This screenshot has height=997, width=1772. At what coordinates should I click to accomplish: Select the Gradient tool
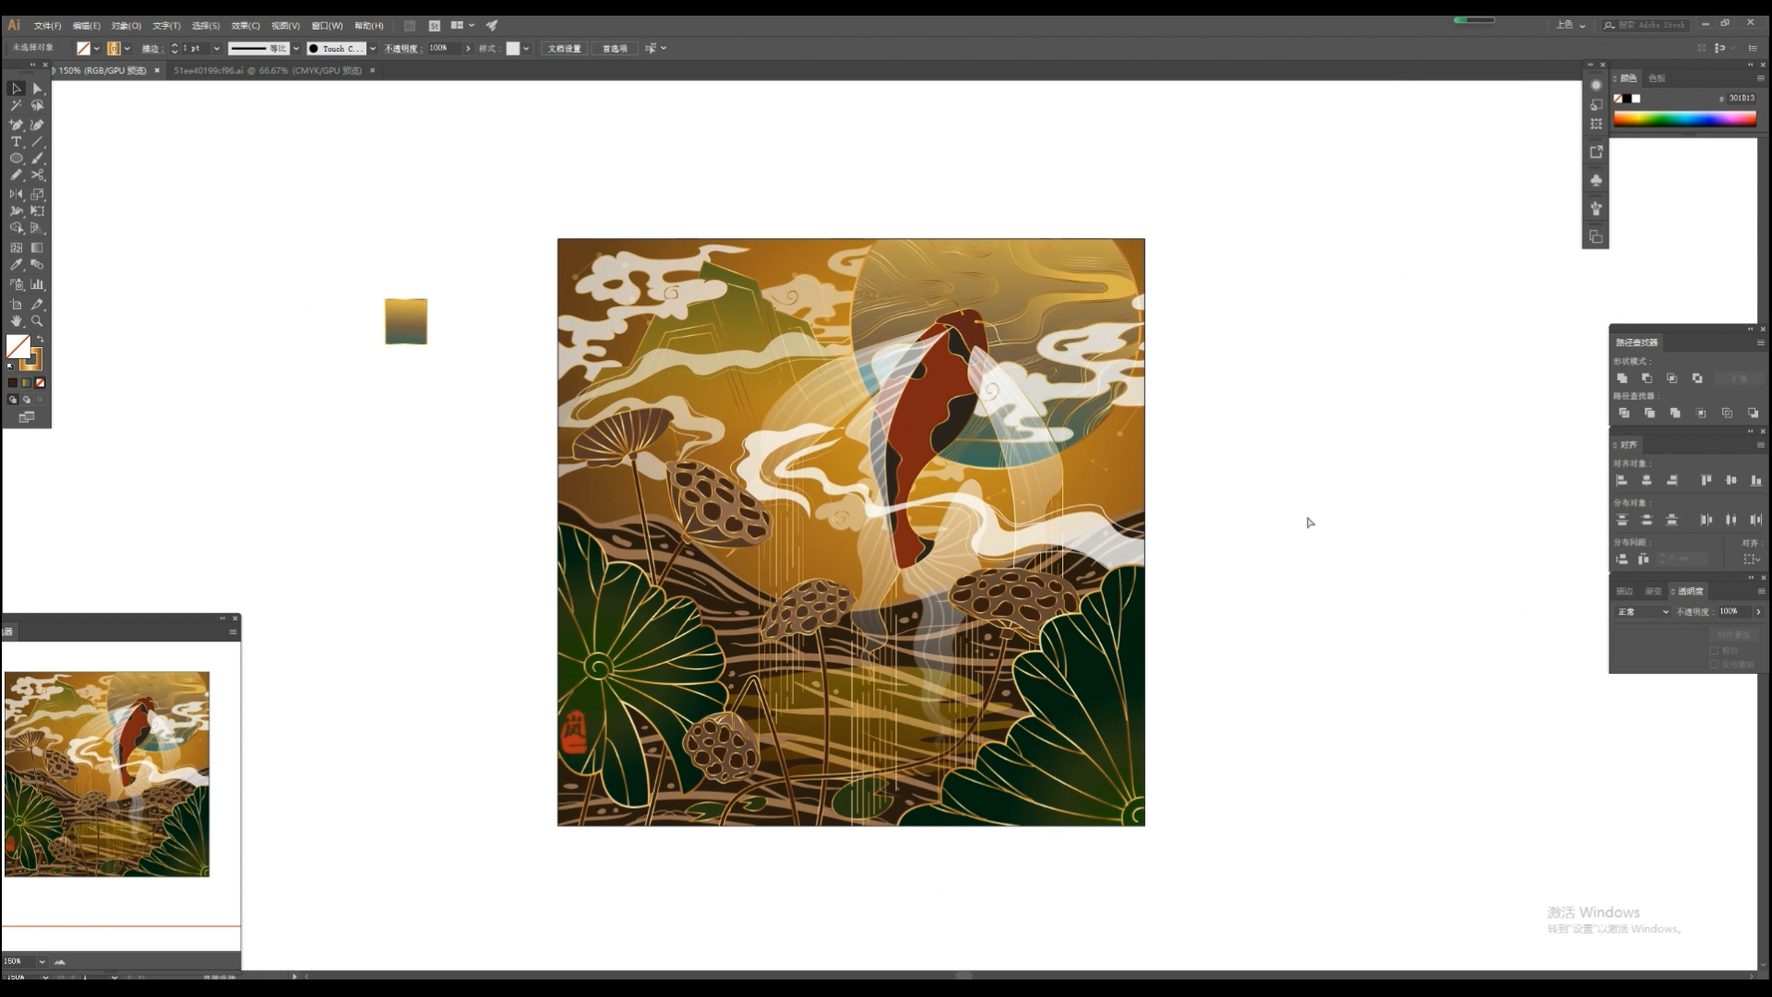click(38, 247)
